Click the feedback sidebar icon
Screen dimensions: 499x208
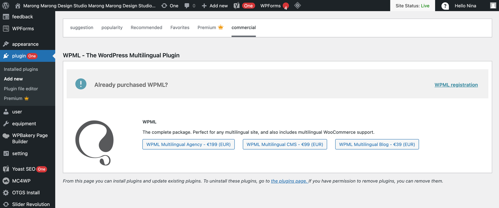pyautogui.click(x=6, y=17)
